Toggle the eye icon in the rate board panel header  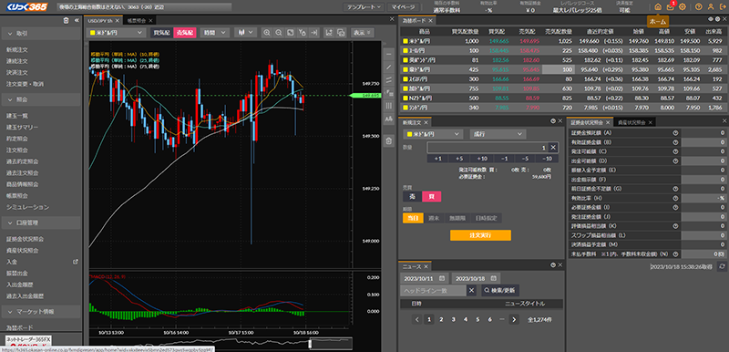click(711, 19)
